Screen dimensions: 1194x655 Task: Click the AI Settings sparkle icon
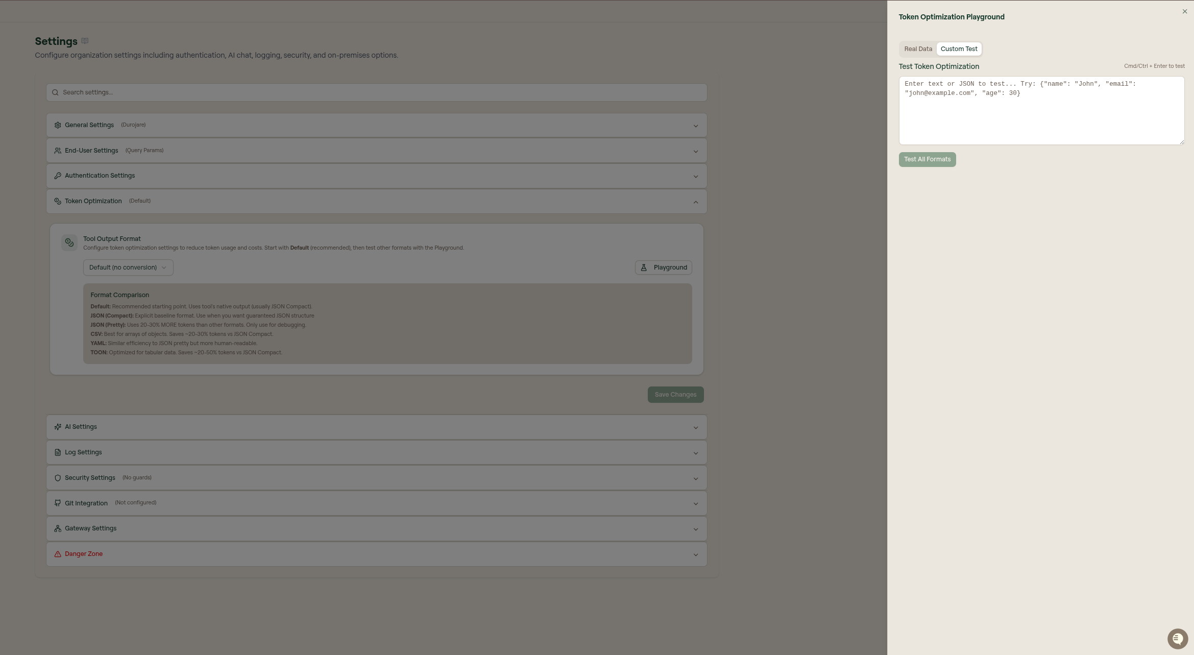pyautogui.click(x=58, y=427)
